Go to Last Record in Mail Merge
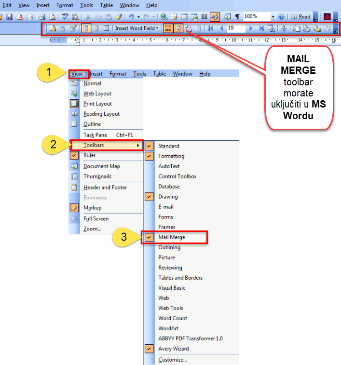 (x=261, y=28)
